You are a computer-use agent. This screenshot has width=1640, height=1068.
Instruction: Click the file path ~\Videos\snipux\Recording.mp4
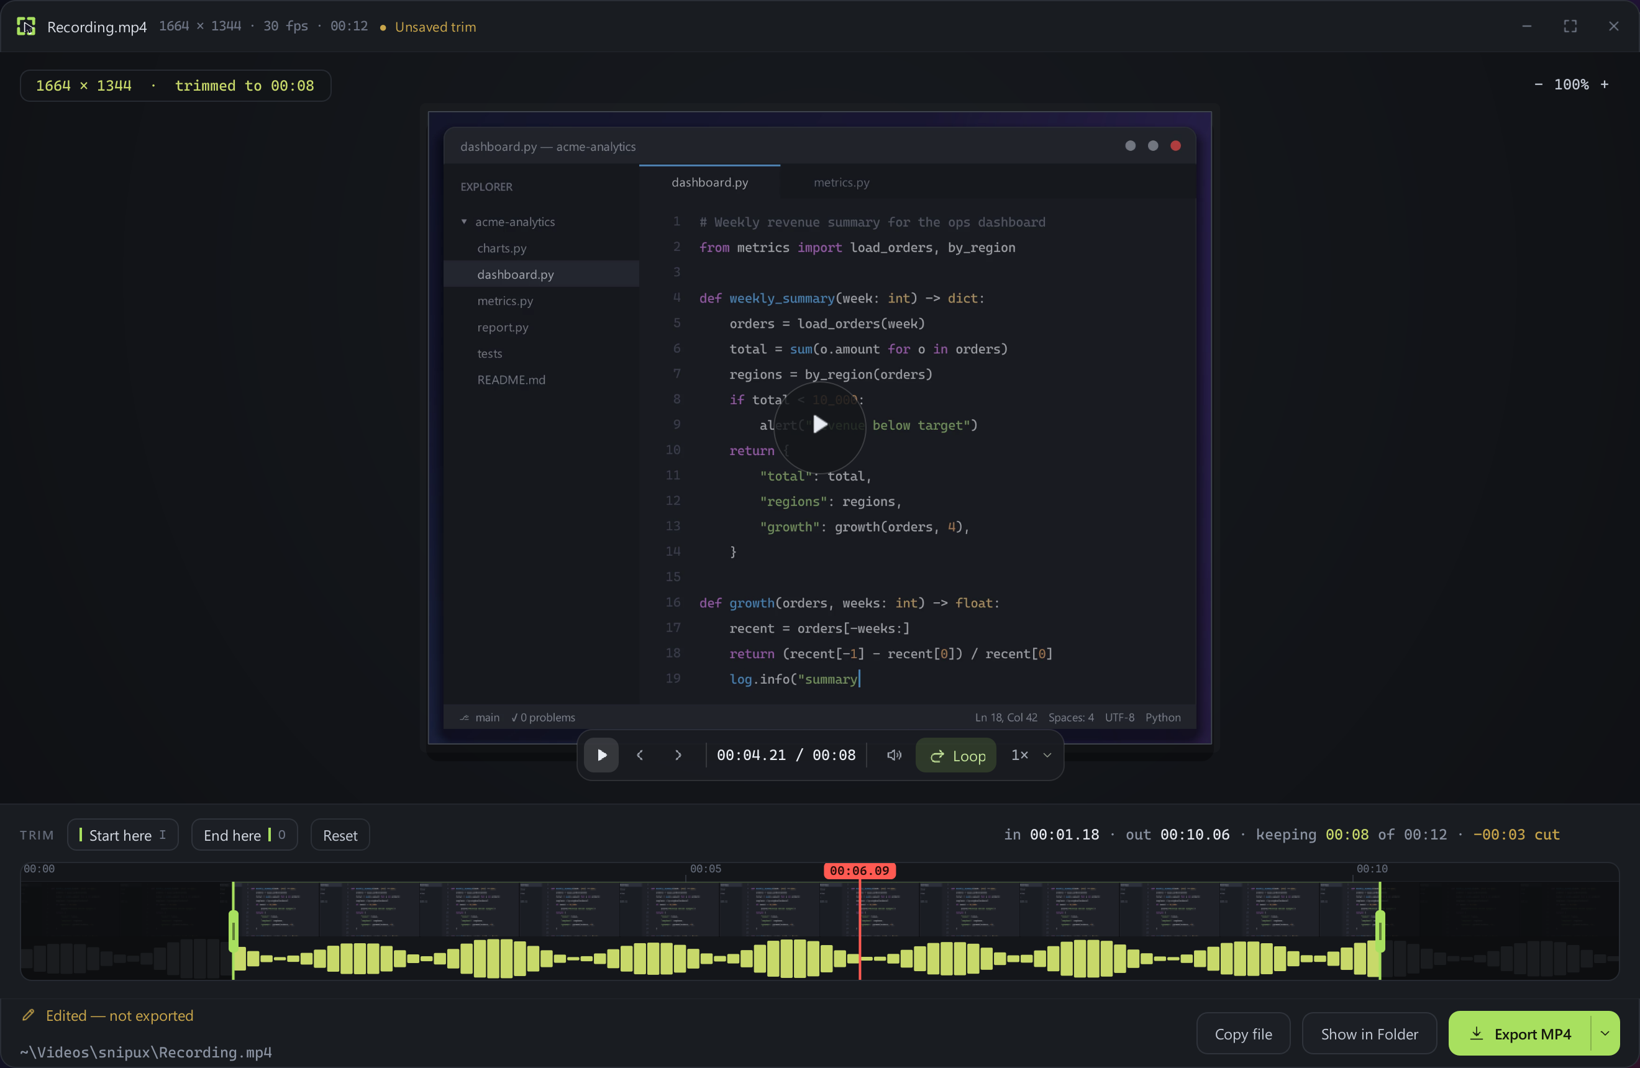click(x=145, y=1052)
